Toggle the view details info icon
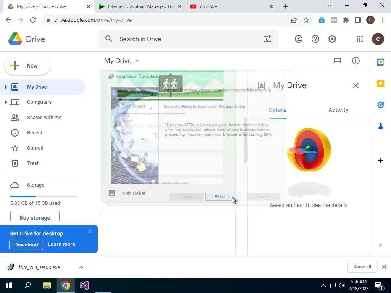The image size is (391, 293). (355, 61)
